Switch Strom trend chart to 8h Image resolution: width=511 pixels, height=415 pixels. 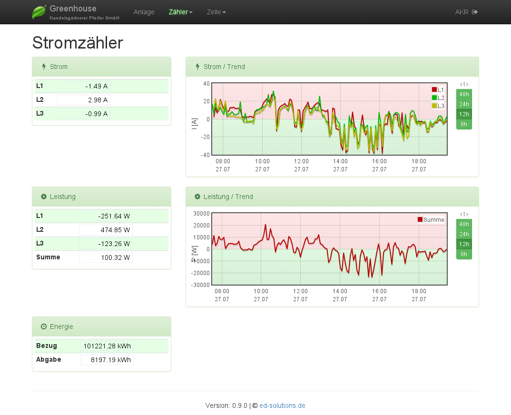point(464,124)
